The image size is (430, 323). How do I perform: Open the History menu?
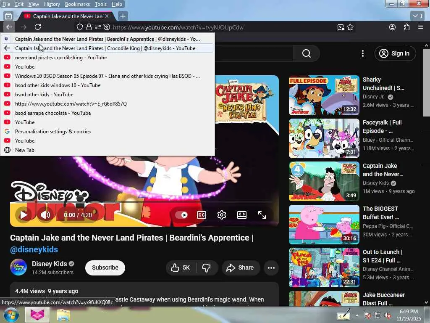point(52,4)
